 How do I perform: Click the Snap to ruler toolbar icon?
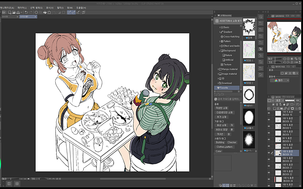[70, 12]
